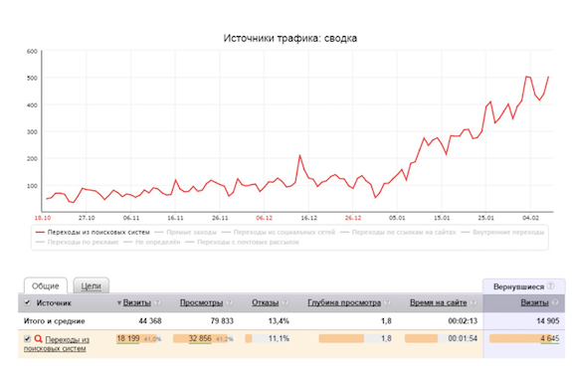Click x-axis date label 18.10
This screenshot has height=369, width=572.
coord(43,218)
